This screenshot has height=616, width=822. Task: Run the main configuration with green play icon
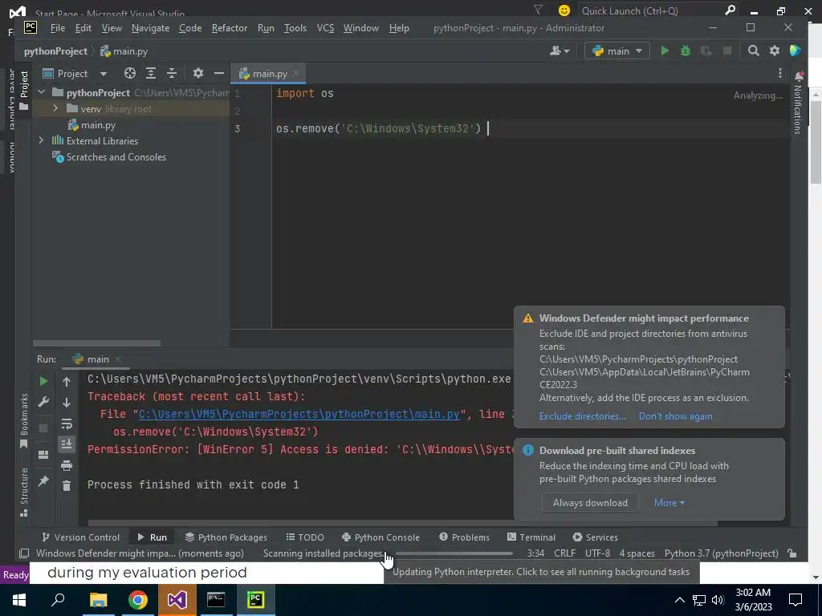click(665, 51)
